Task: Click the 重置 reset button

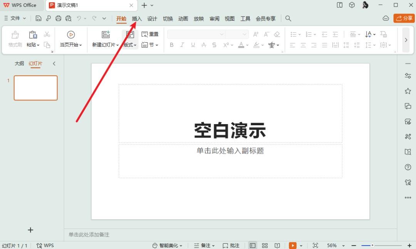Action: coord(150,34)
